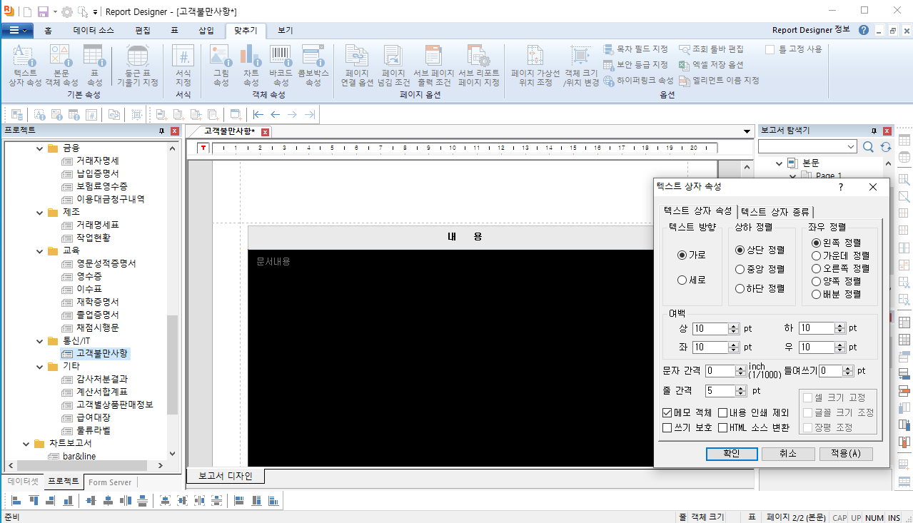This screenshot has width=913, height=523.
Task: Click 객체 크기/위치 변경 icon
Action: tap(581, 65)
